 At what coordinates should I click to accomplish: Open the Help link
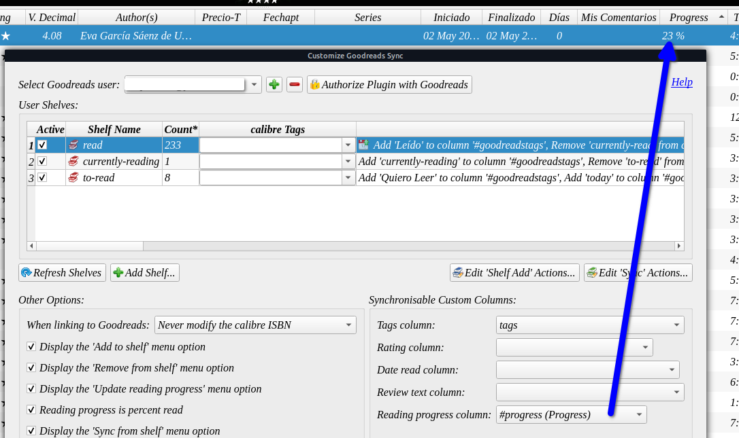click(682, 82)
